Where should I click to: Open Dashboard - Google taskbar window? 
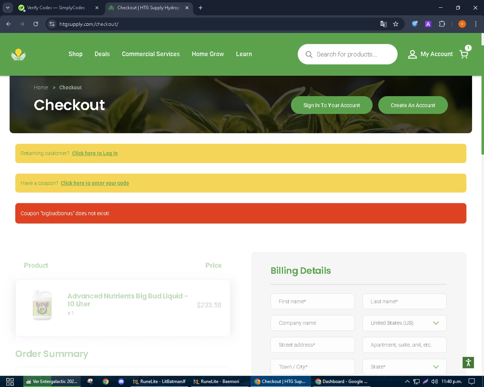click(x=341, y=382)
